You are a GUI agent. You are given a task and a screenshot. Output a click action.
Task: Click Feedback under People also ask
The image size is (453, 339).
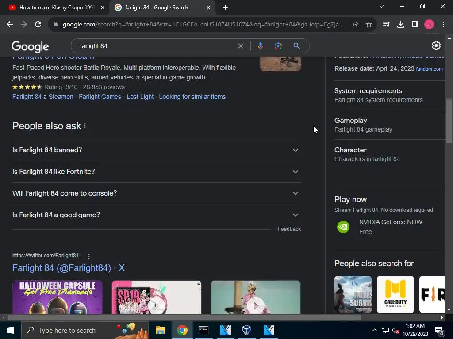tap(289, 229)
